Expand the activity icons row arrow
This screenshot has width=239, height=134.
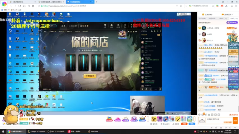(x=148, y=119)
